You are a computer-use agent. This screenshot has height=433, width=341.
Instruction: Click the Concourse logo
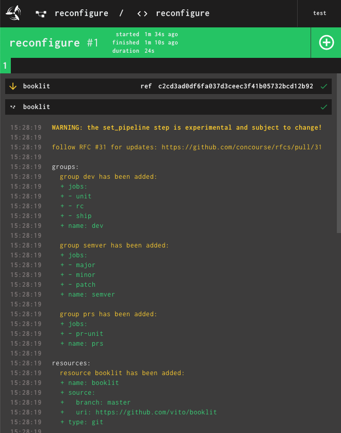(13, 13)
